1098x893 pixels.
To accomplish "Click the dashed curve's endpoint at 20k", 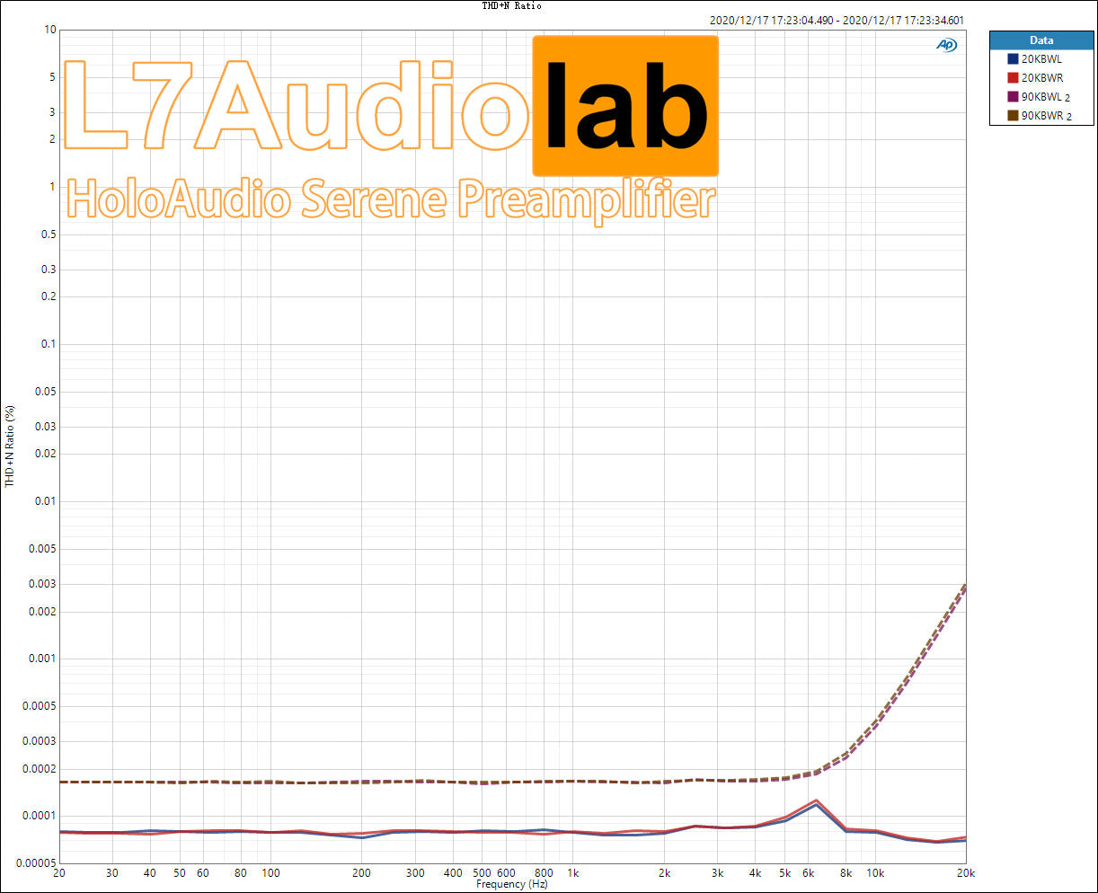I will click(x=965, y=586).
